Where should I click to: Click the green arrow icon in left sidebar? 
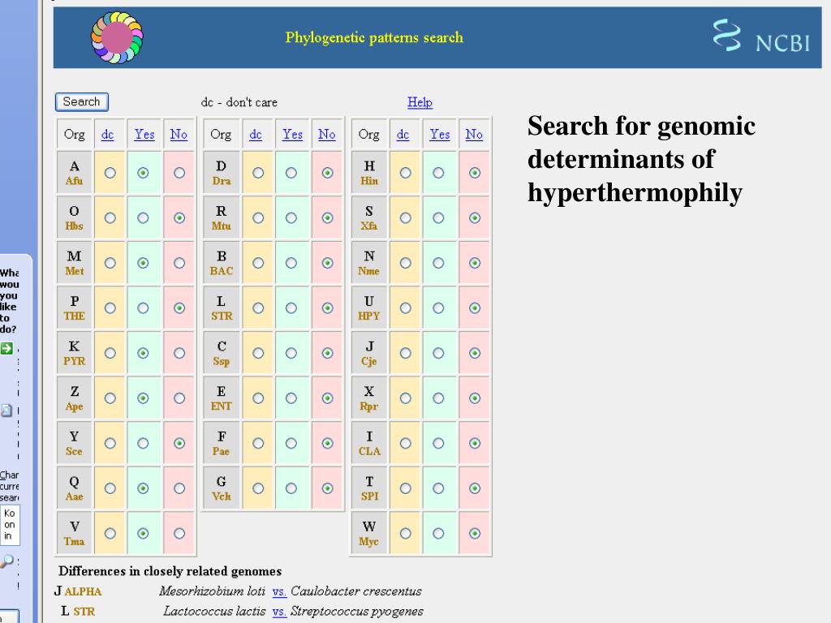(6, 349)
